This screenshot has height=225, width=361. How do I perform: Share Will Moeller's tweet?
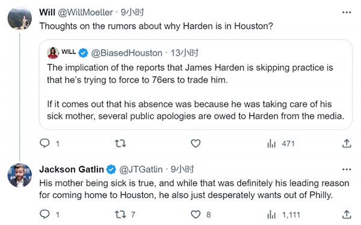click(347, 143)
